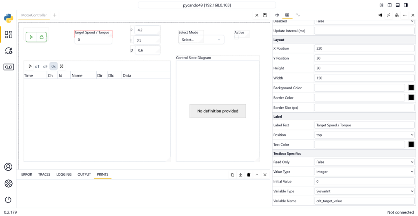The width and height of the screenshot is (418, 216).
Task: Toggle the dT delta time button
Action: pos(37,66)
